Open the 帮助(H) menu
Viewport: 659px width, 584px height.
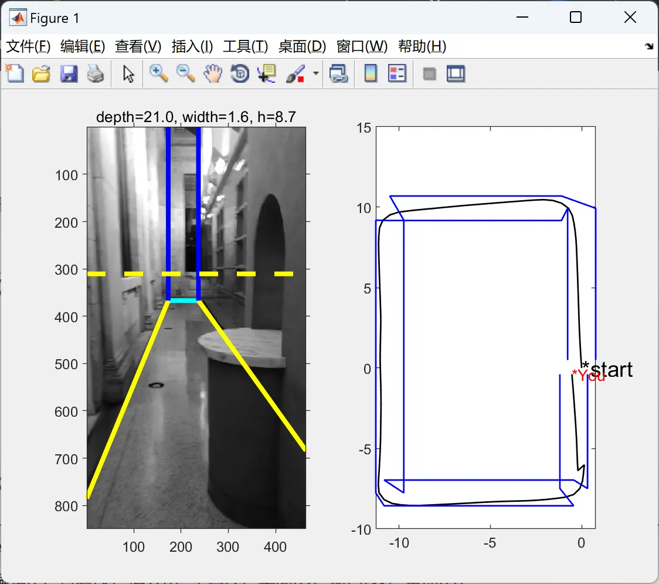click(x=422, y=46)
